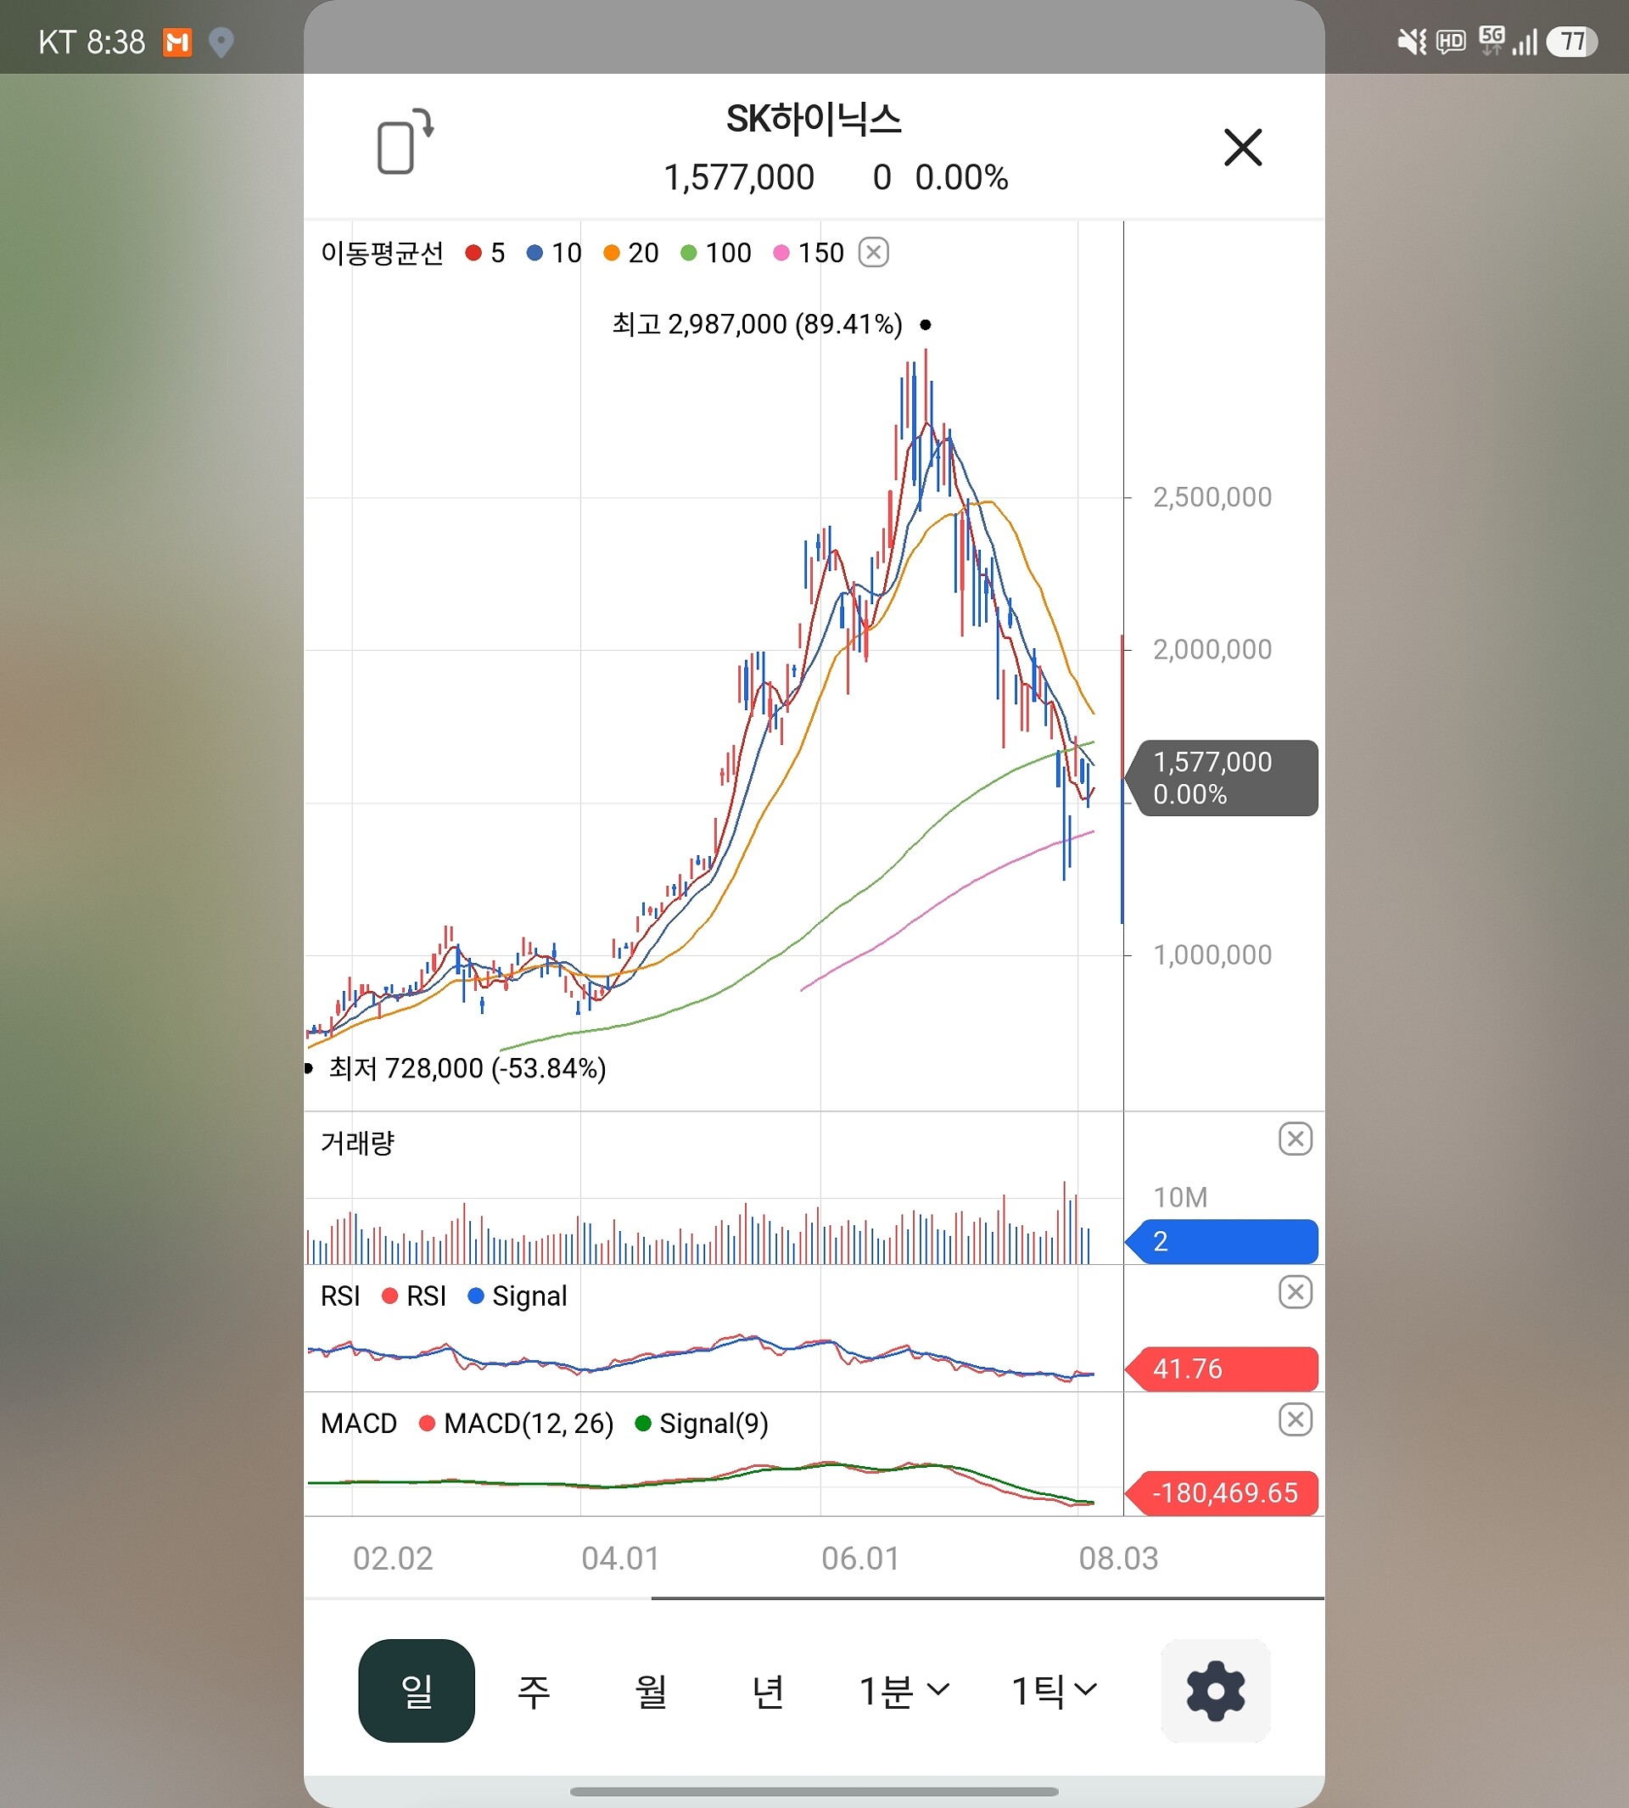Switch to the 주 weekly chart tab
Screen dimensions: 1629x1808
[534, 1691]
